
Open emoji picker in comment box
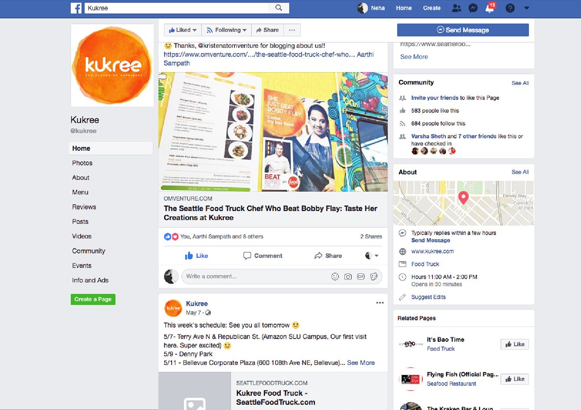click(x=335, y=277)
